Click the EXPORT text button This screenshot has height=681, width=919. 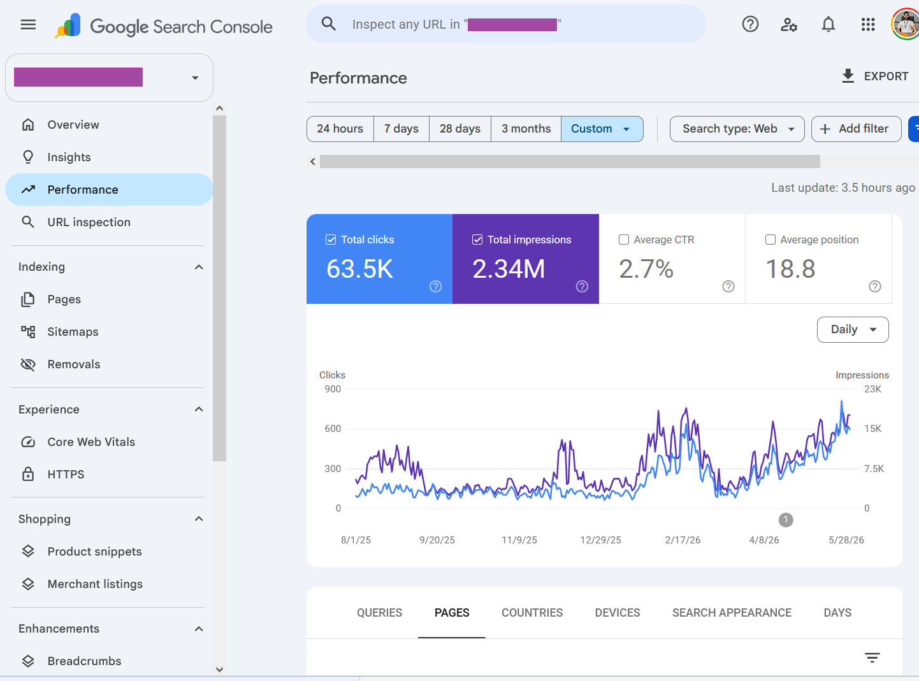[886, 76]
